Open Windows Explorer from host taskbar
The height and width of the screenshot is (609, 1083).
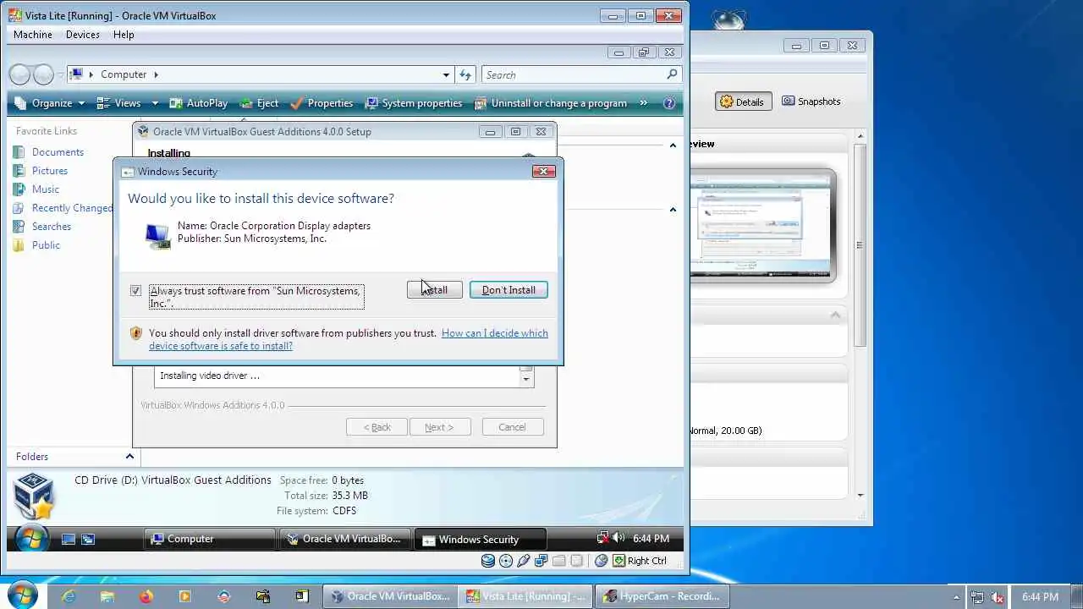click(x=107, y=596)
